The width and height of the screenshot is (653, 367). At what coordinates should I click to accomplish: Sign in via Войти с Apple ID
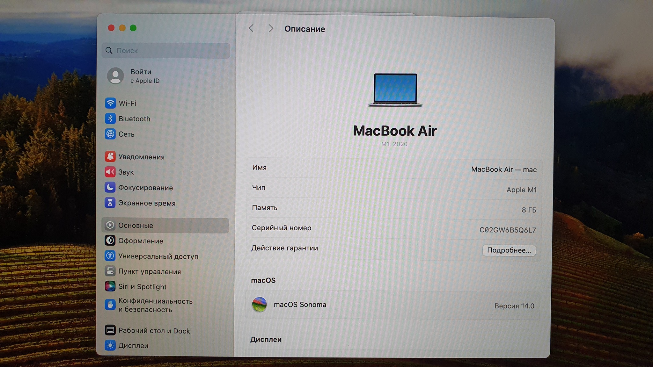point(140,76)
